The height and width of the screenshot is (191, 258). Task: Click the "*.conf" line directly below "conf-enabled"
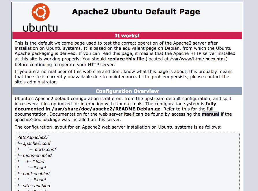pos(40,180)
